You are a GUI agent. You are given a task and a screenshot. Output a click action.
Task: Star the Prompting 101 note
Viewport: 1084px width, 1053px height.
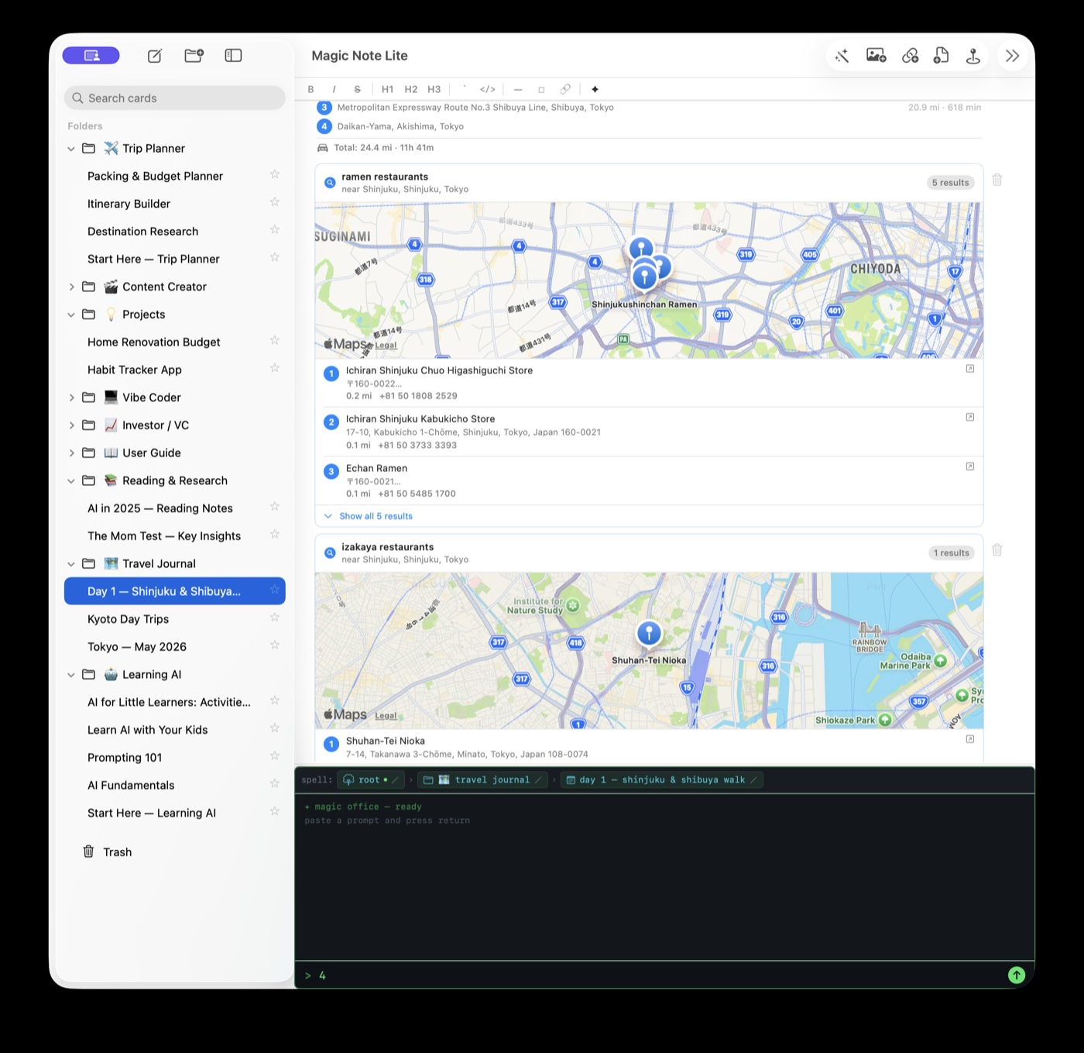pos(274,757)
